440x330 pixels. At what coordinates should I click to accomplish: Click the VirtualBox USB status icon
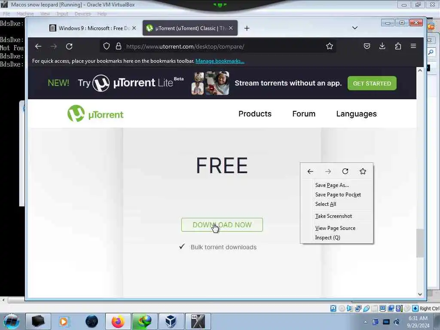click(x=366, y=309)
